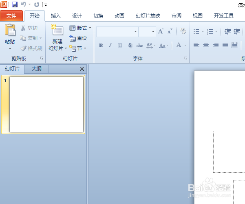Toggle Justify text alignment
The height and width of the screenshot is (204, 245).
tap(225, 45)
